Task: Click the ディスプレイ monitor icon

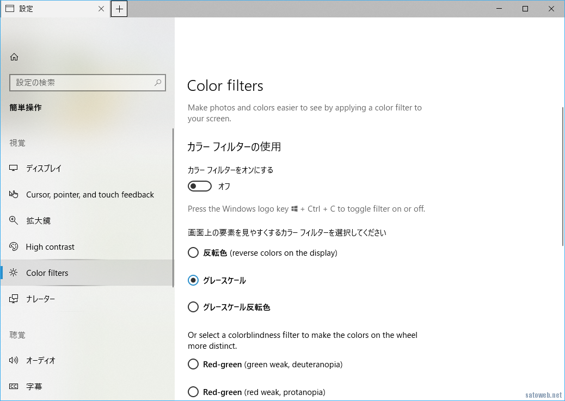Action: 14,169
